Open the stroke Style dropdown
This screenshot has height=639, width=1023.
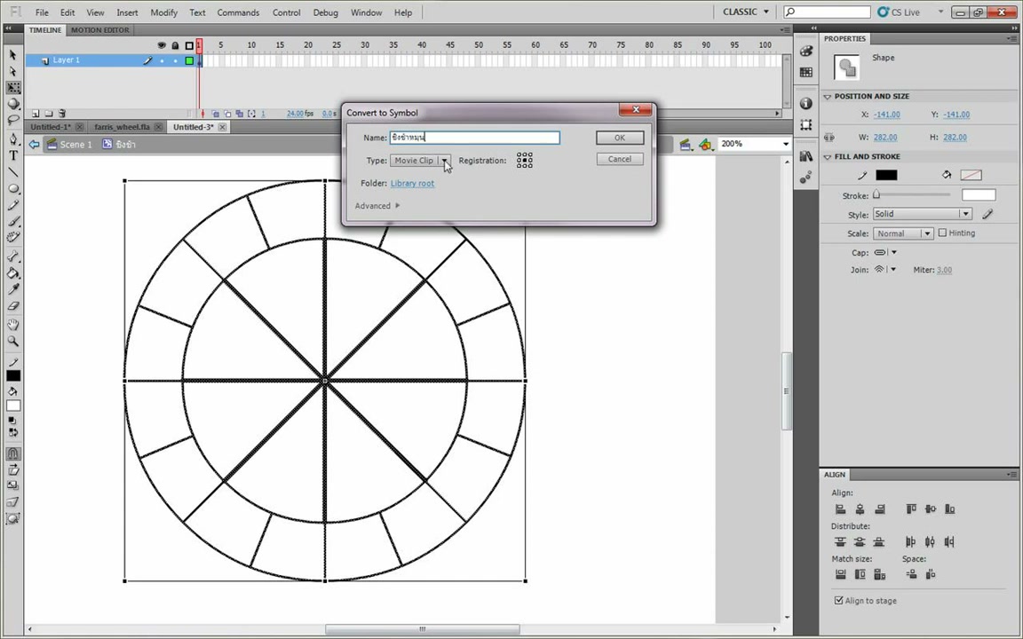923,214
